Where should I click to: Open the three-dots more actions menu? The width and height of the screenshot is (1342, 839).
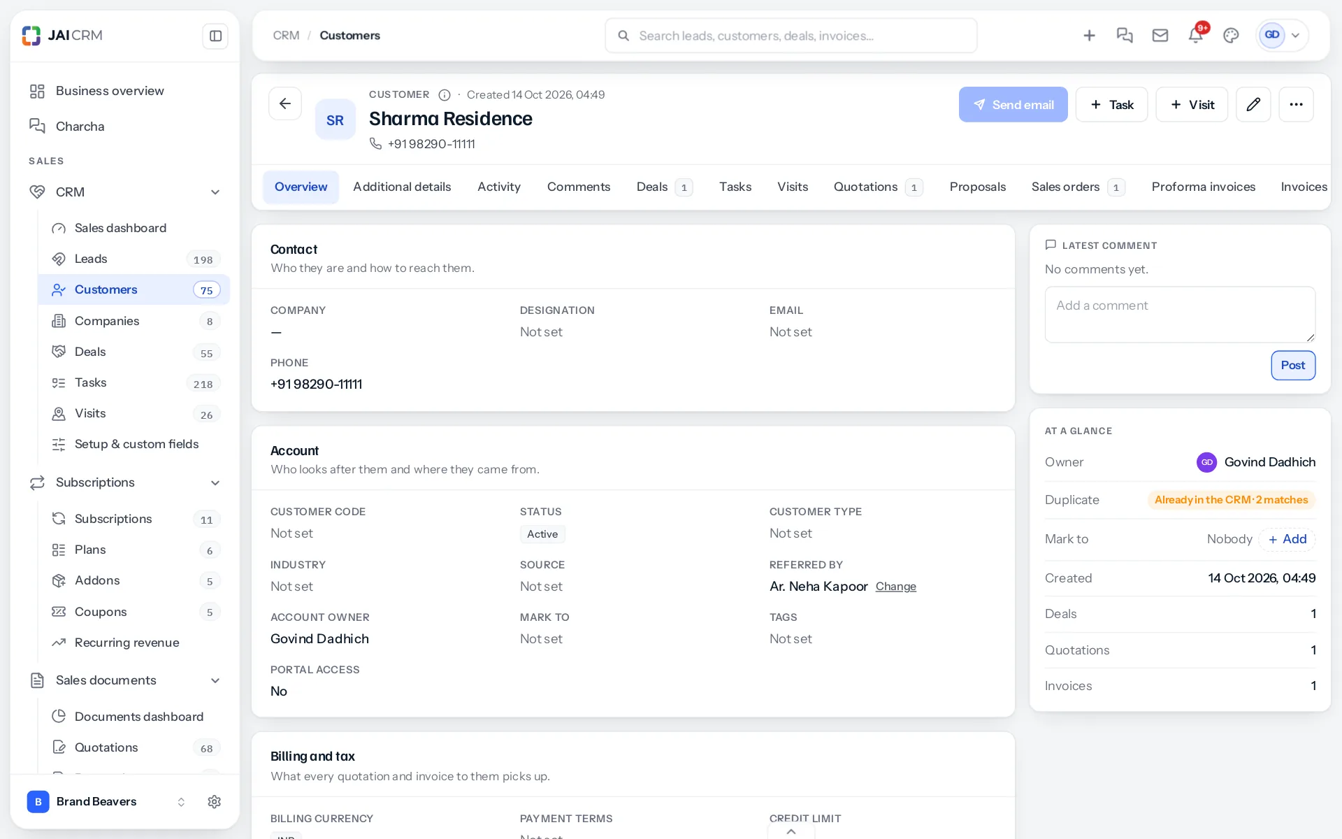point(1296,104)
